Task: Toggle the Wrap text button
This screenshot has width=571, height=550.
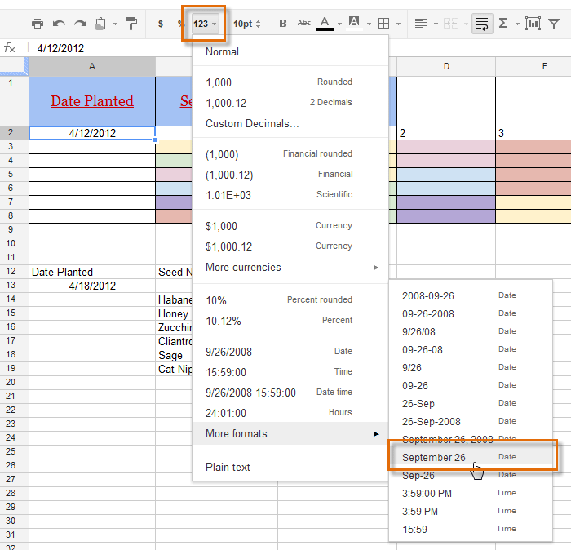Action: pyautogui.click(x=482, y=24)
